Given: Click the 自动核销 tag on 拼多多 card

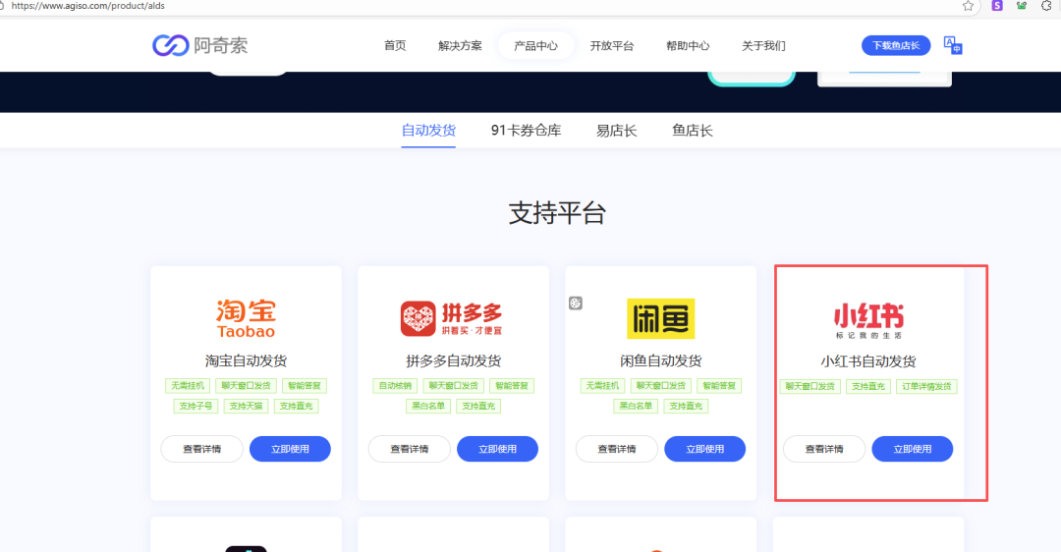Looking at the screenshot, I should pyautogui.click(x=395, y=386).
